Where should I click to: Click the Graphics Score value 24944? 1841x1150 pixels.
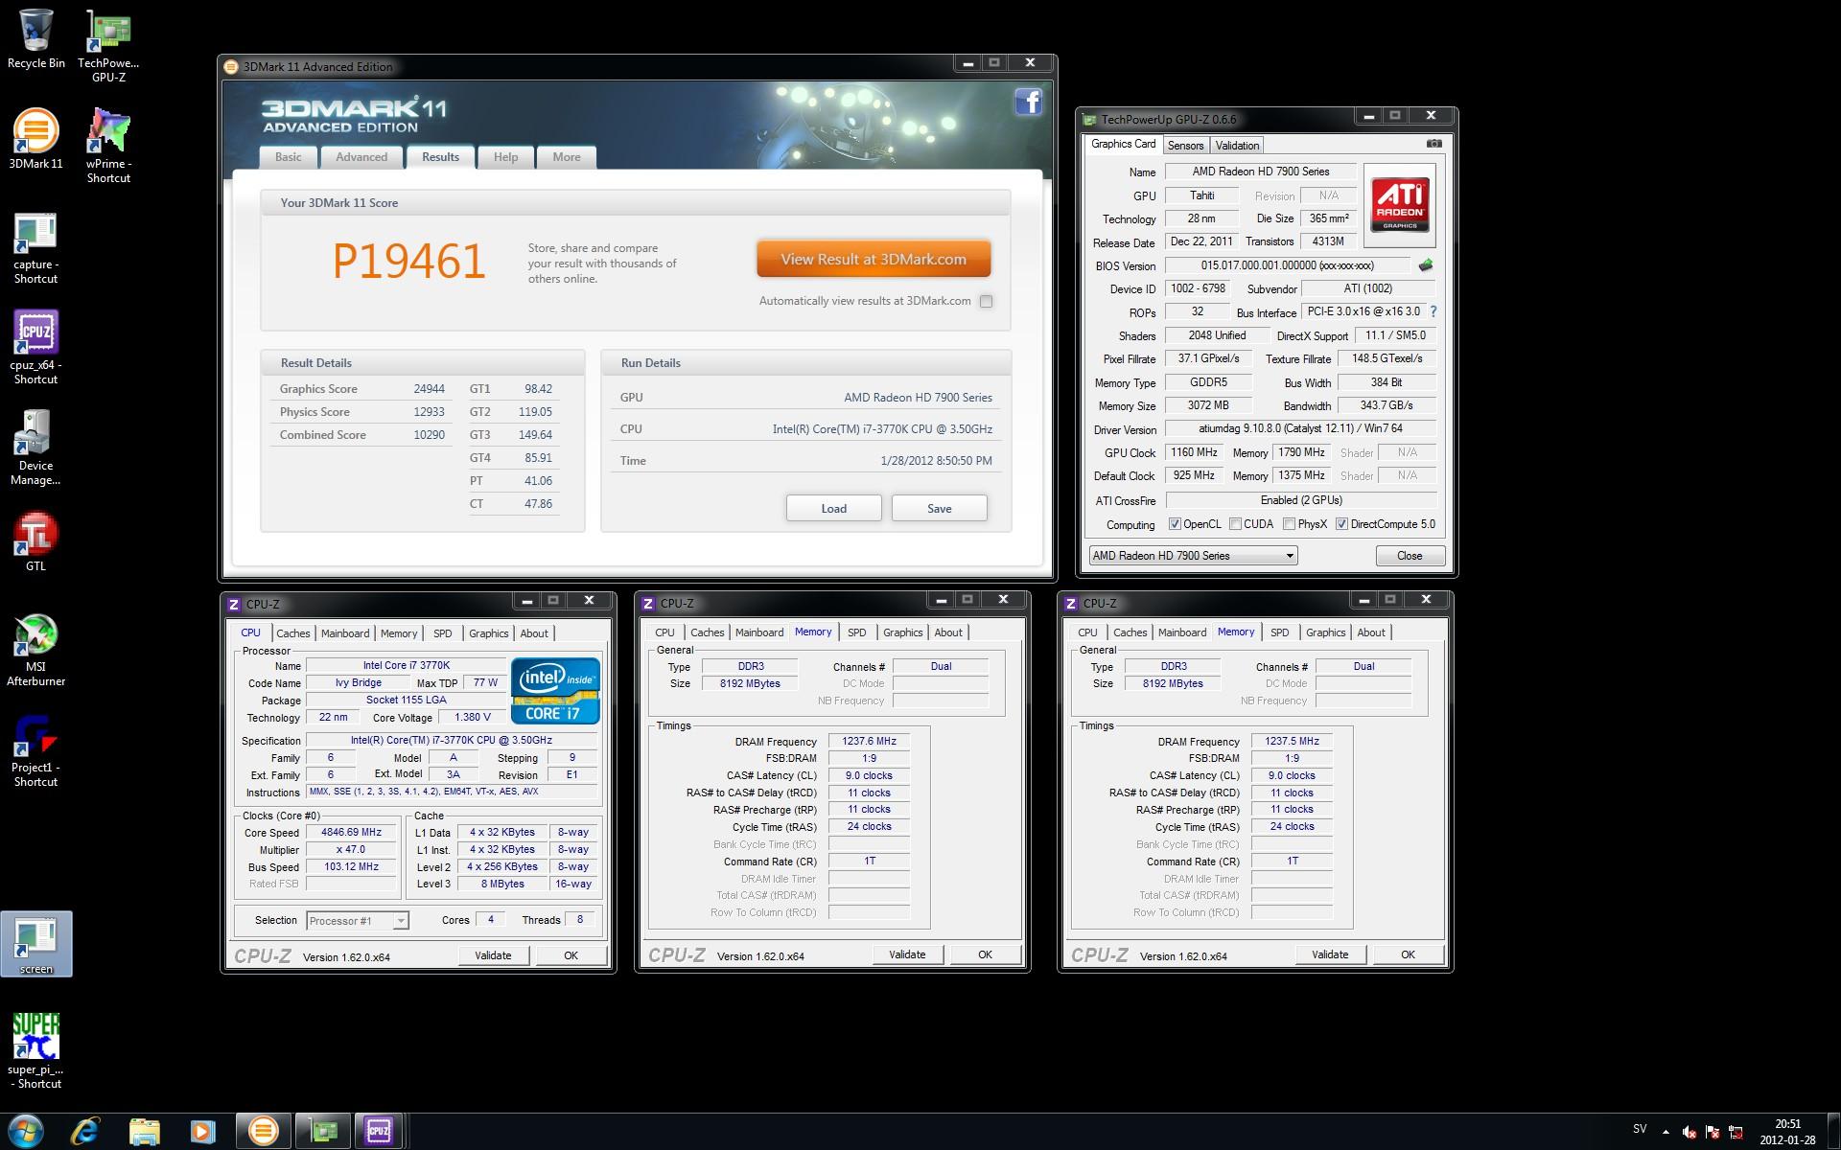[429, 389]
